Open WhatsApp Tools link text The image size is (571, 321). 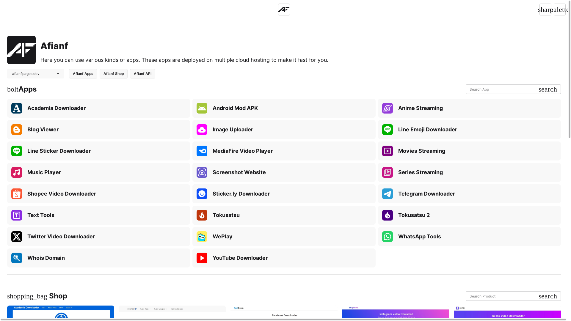420,237
